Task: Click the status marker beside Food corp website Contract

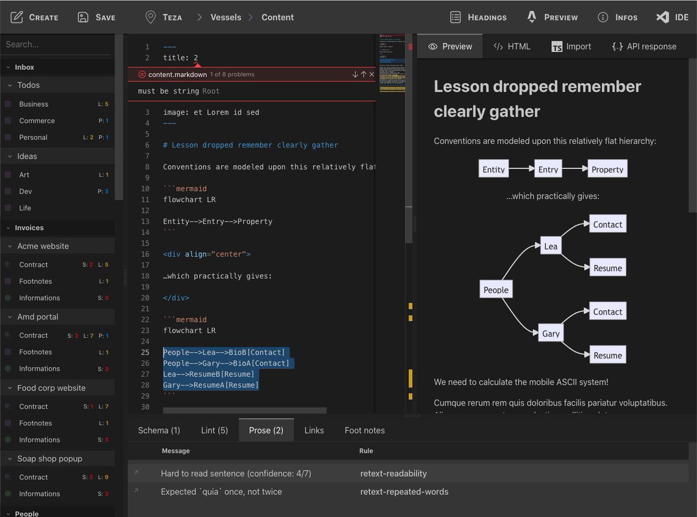Action: (8, 407)
